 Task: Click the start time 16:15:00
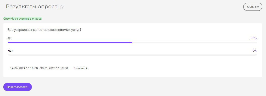point(32,68)
